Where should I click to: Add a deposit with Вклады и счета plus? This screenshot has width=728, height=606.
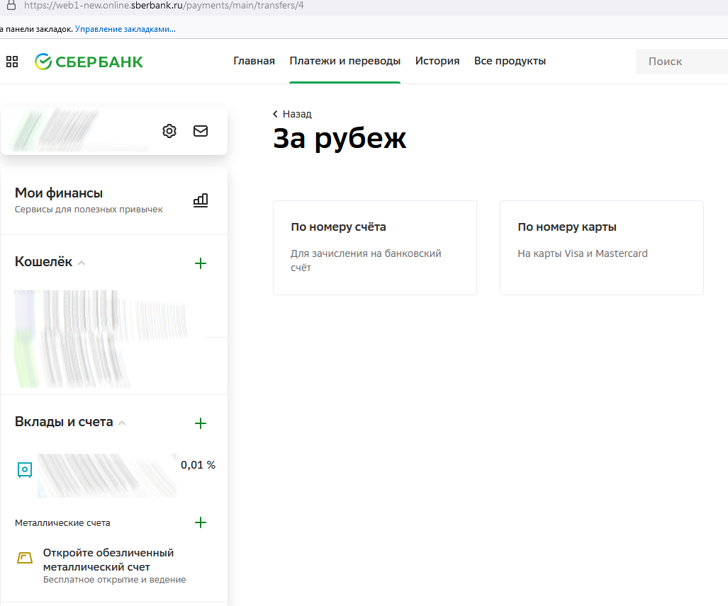click(201, 423)
